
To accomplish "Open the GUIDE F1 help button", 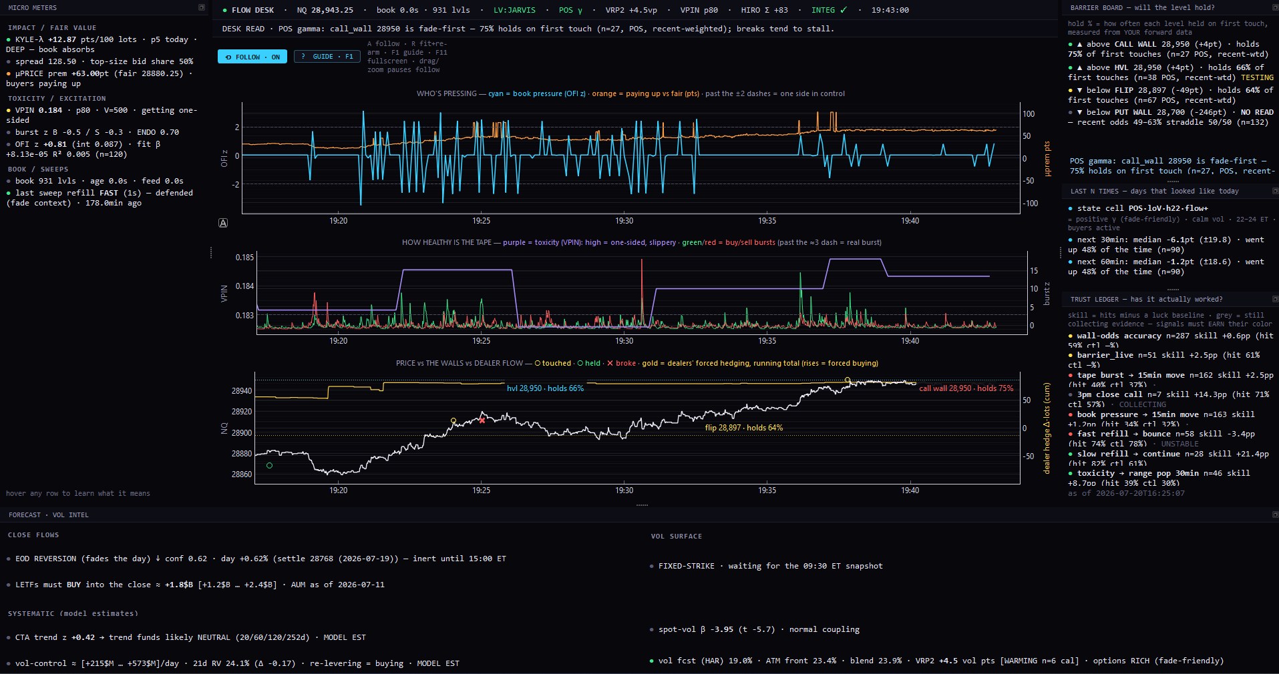I will pos(327,57).
